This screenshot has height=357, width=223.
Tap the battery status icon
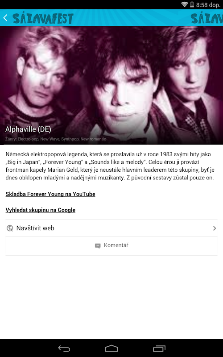tap(192, 4)
